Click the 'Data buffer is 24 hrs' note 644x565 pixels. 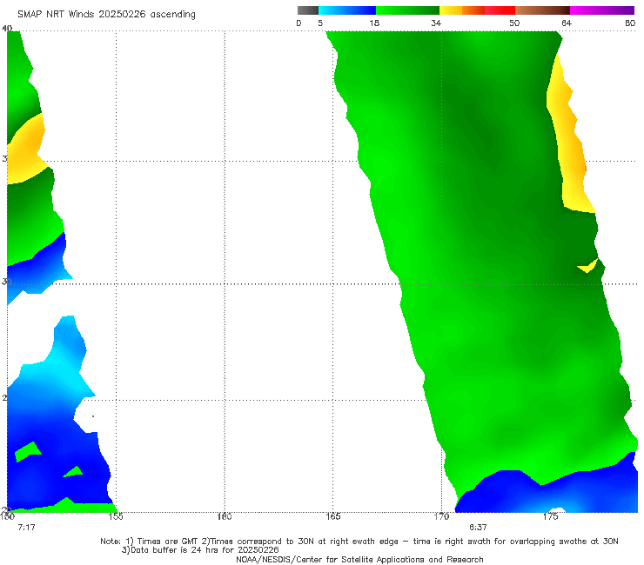(200, 550)
